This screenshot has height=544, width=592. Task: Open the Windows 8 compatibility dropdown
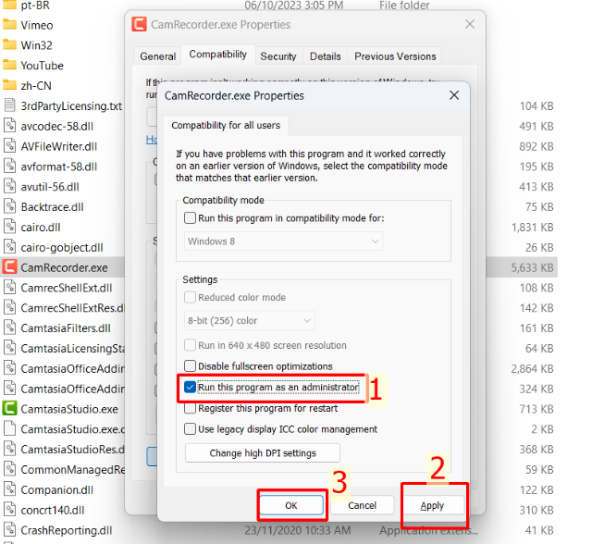(283, 241)
